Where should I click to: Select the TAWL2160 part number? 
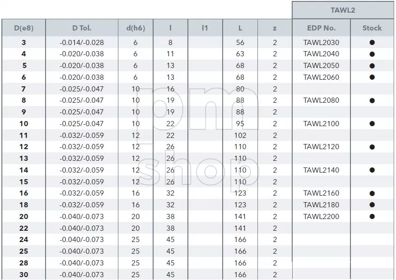pyautogui.click(x=321, y=193)
